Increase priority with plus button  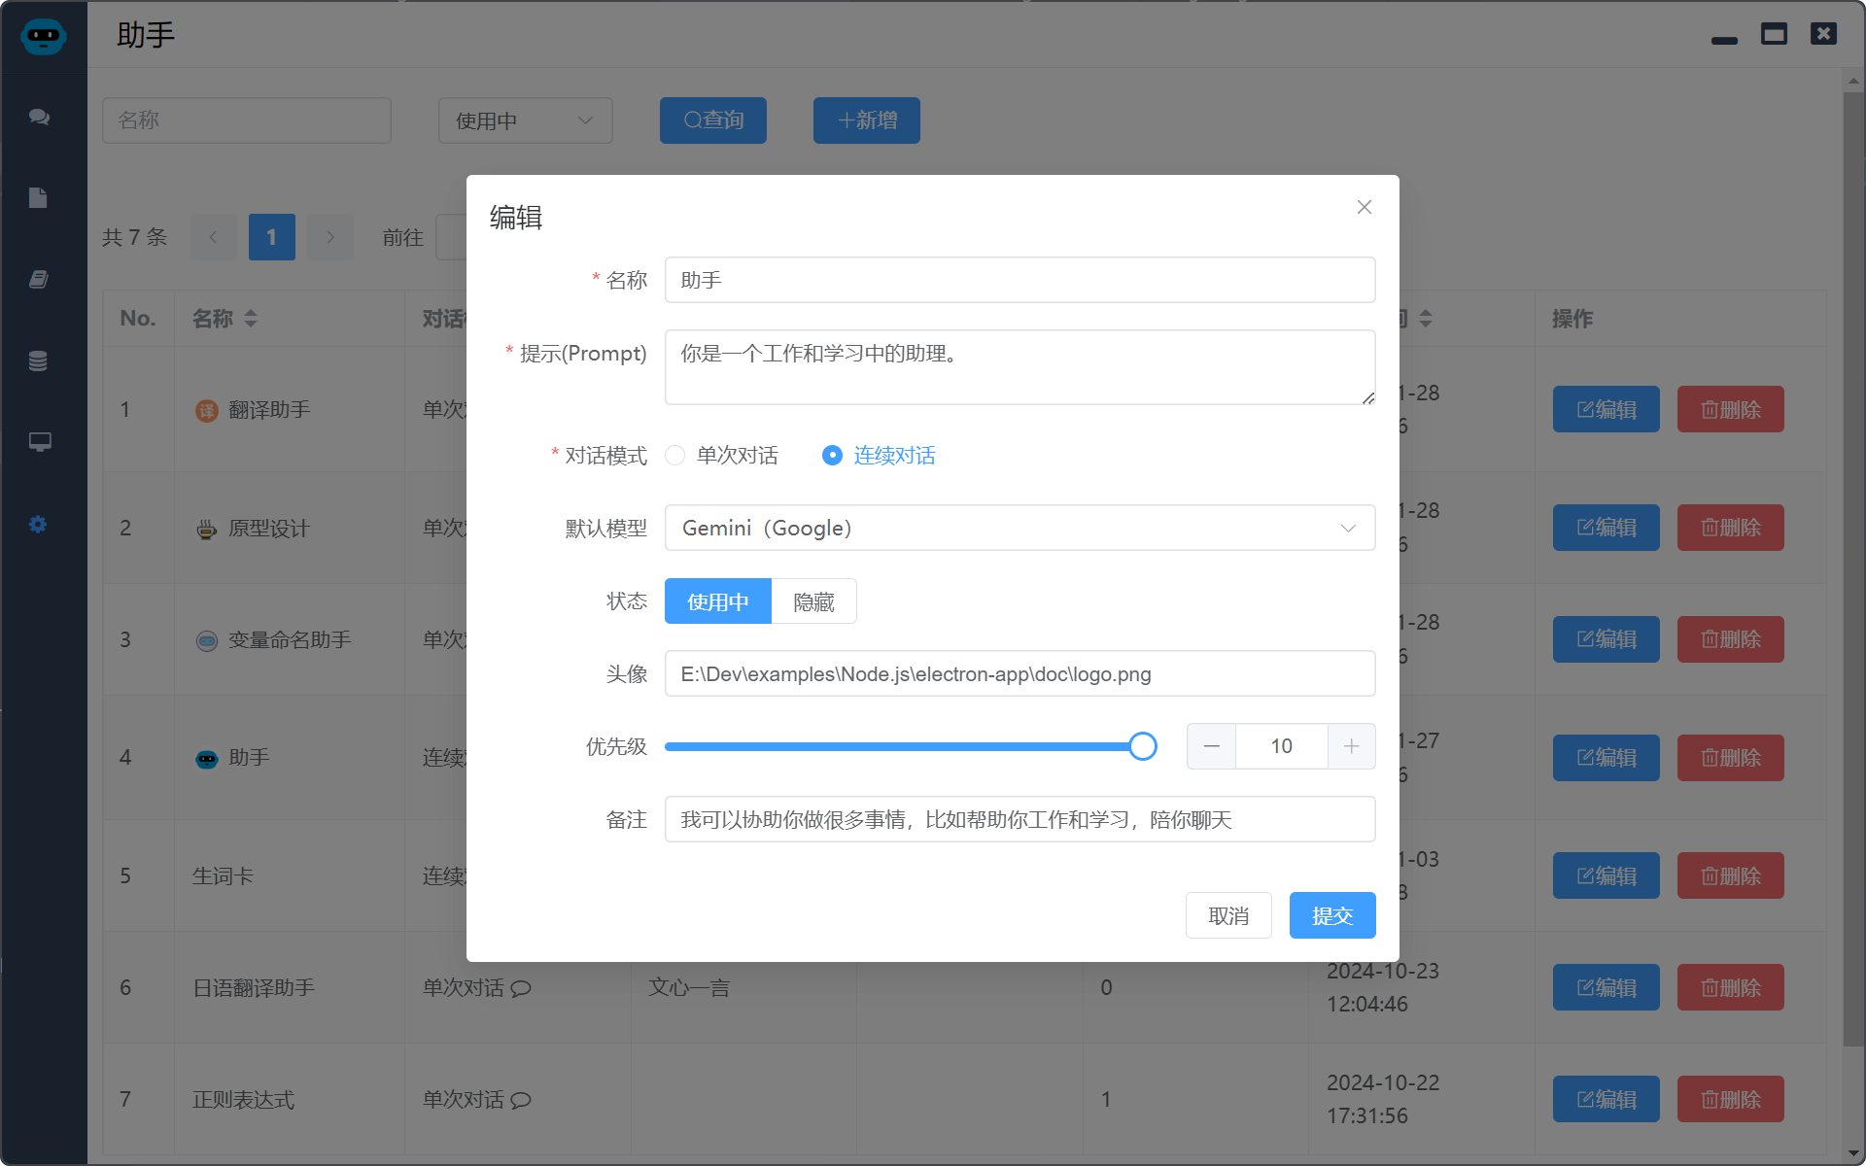click(x=1352, y=746)
